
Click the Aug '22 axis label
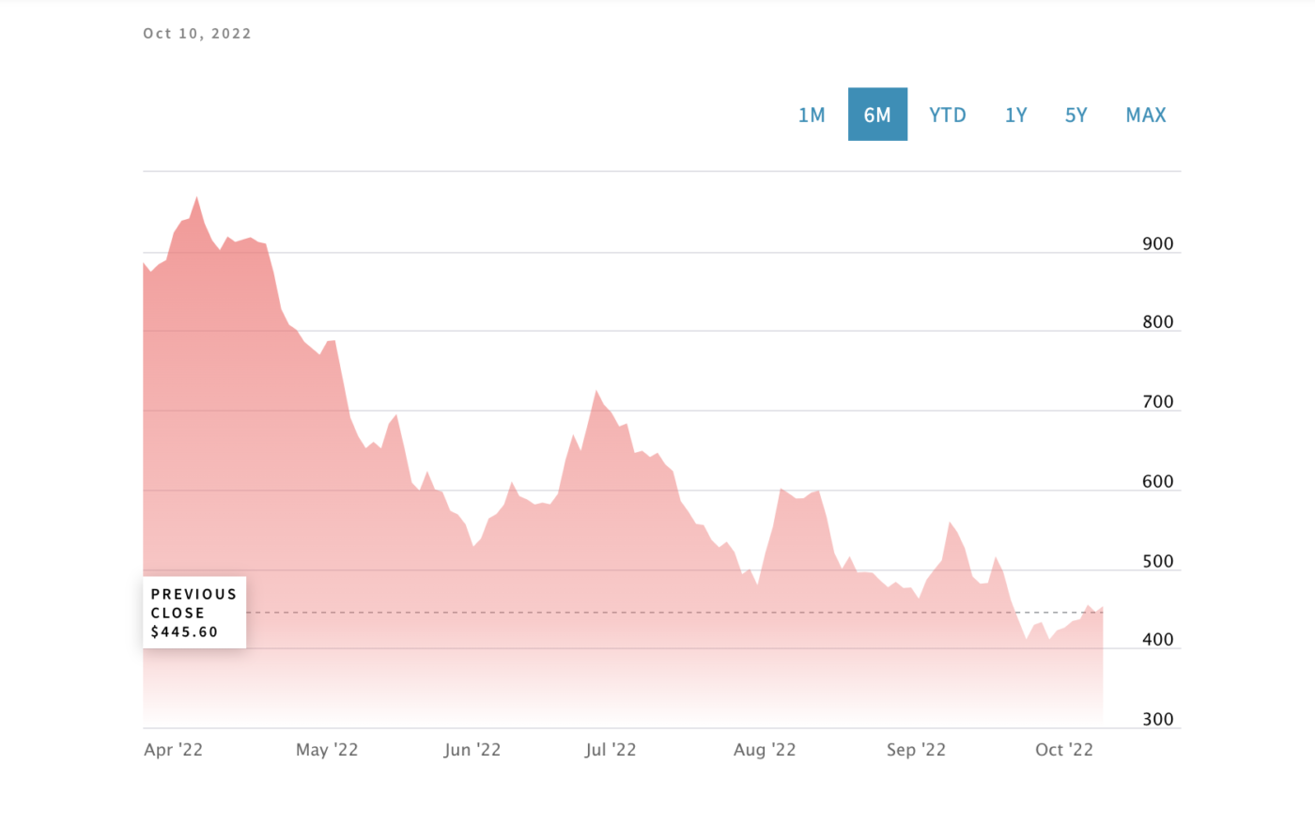tap(765, 749)
